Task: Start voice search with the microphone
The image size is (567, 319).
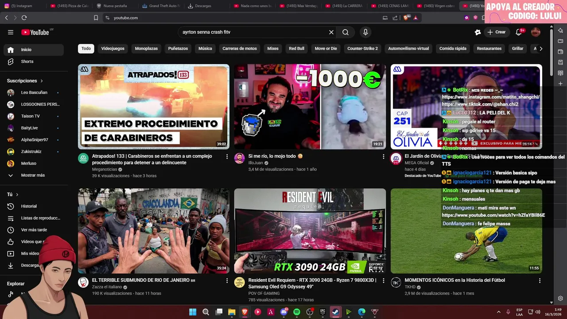Action: 365,32
